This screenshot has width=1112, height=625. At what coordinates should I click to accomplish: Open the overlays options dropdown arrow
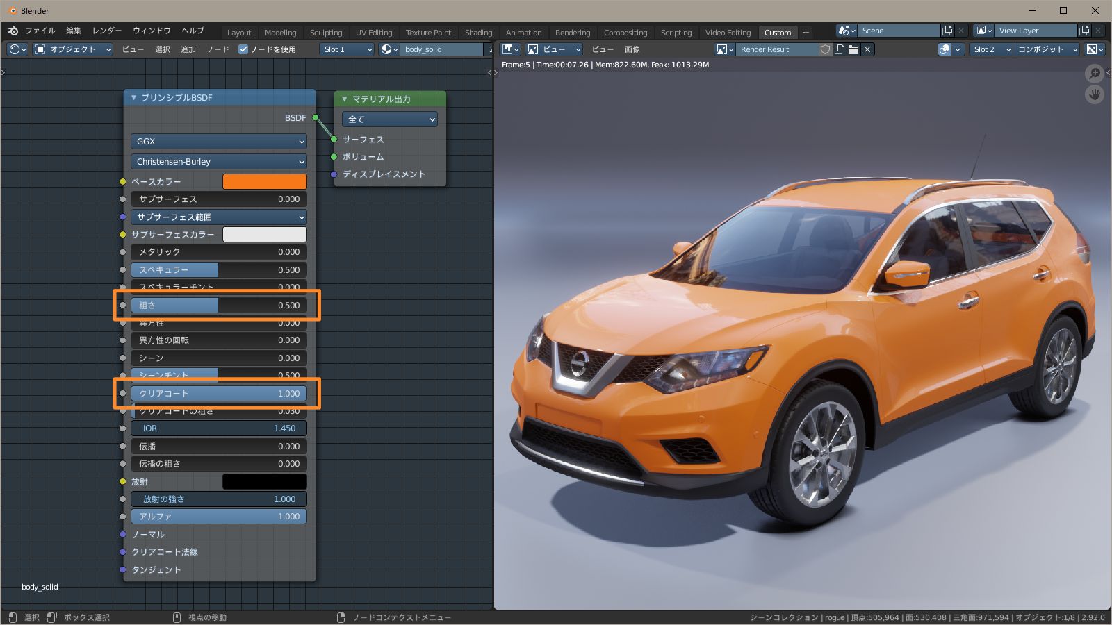pos(958,49)
